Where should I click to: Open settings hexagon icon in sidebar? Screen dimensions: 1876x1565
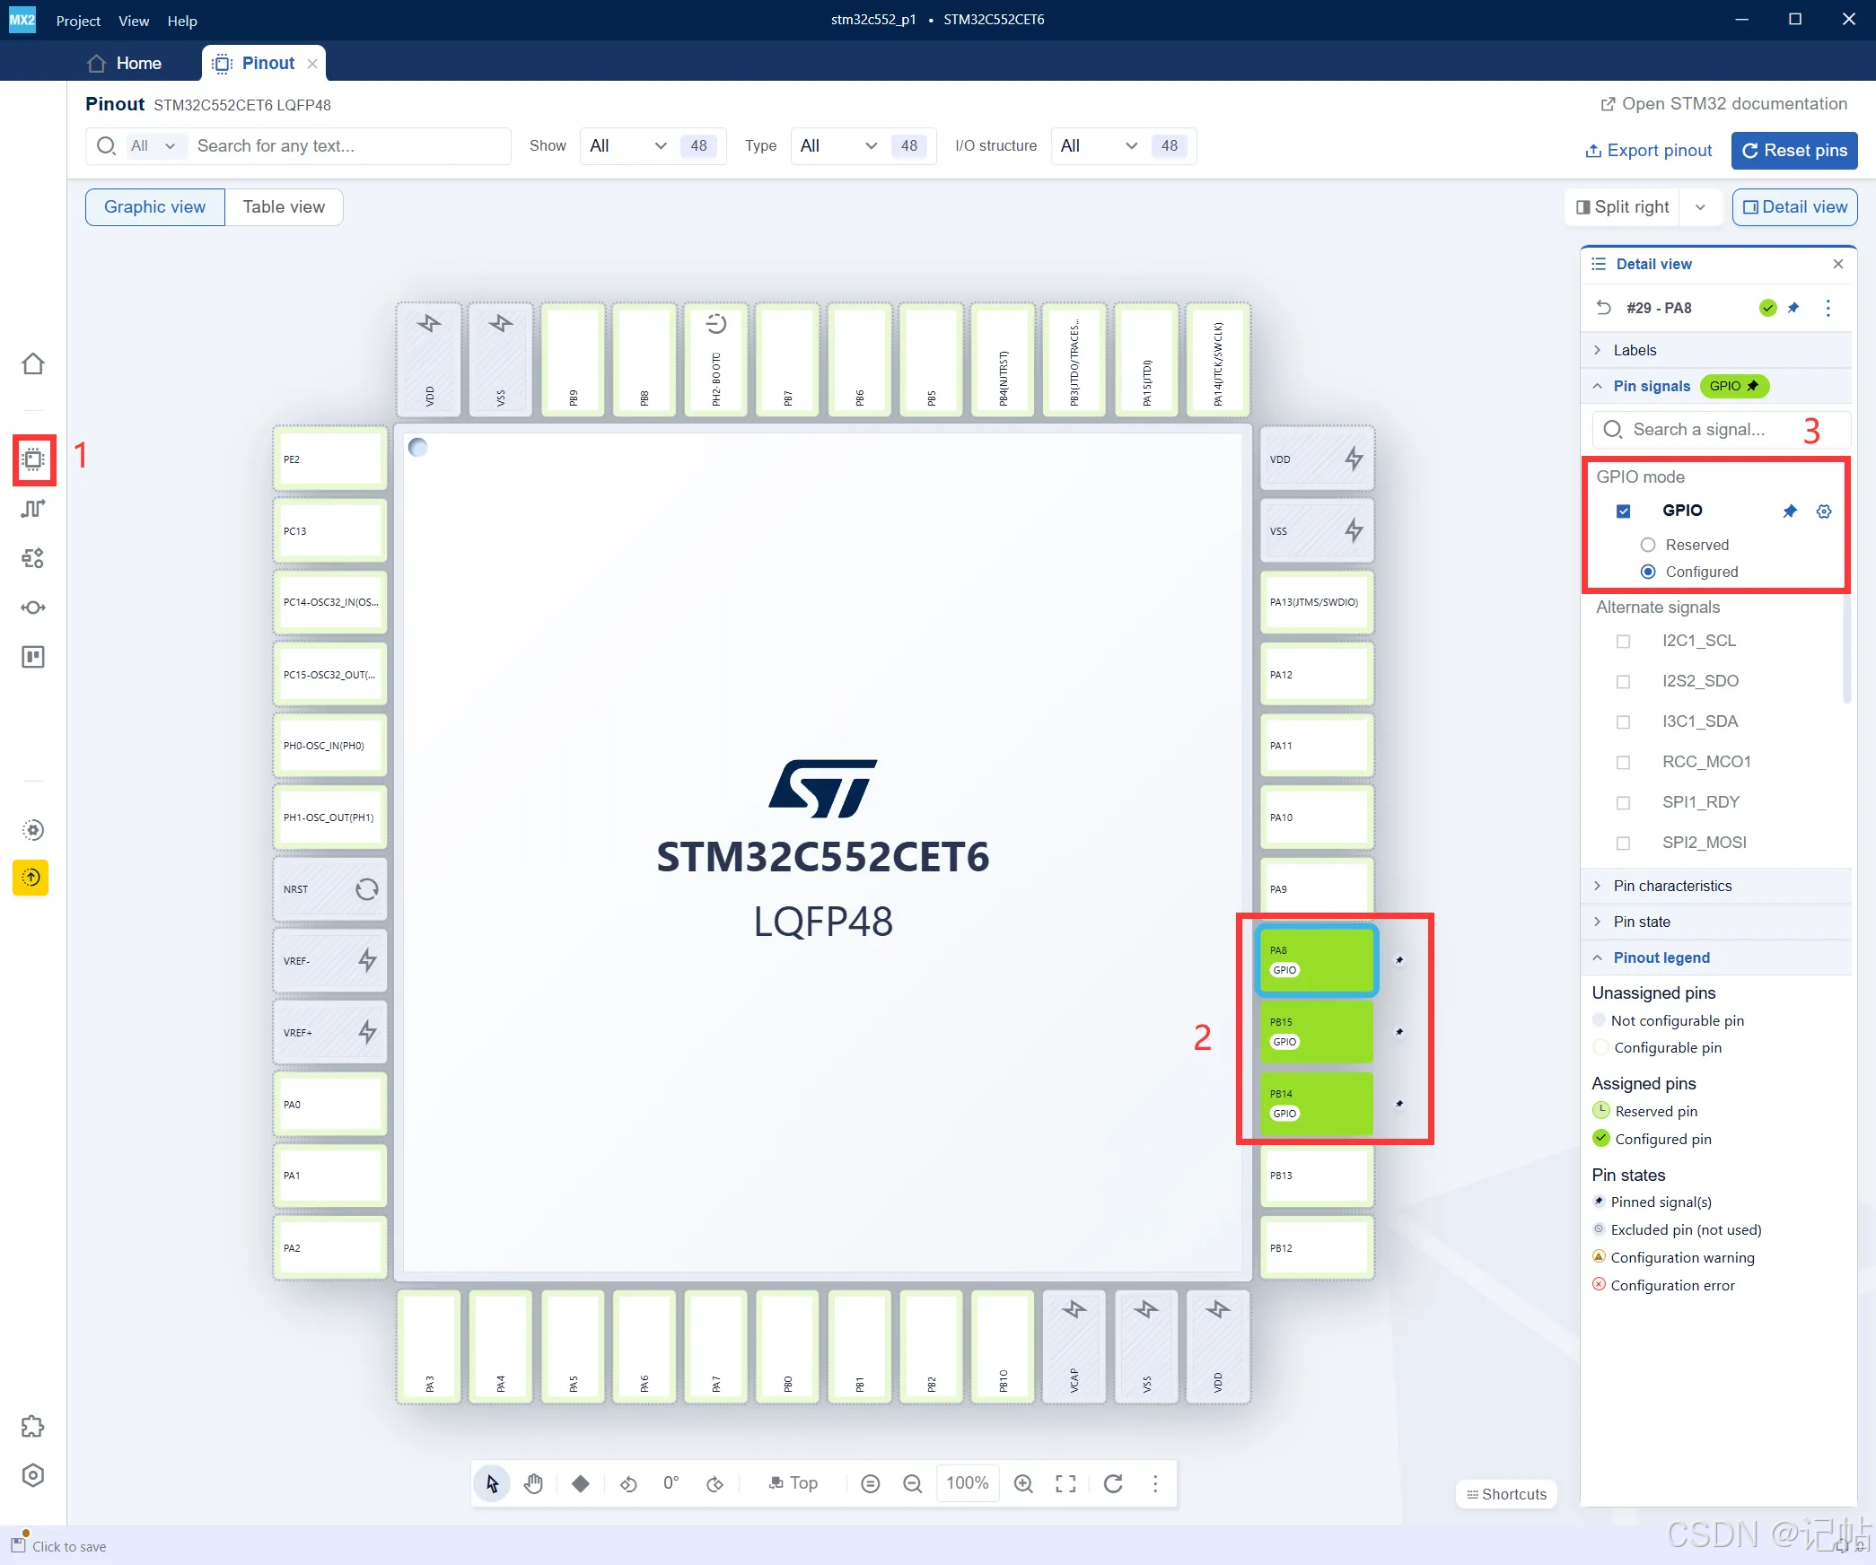pyautogui.click(x=33, y=1475)
